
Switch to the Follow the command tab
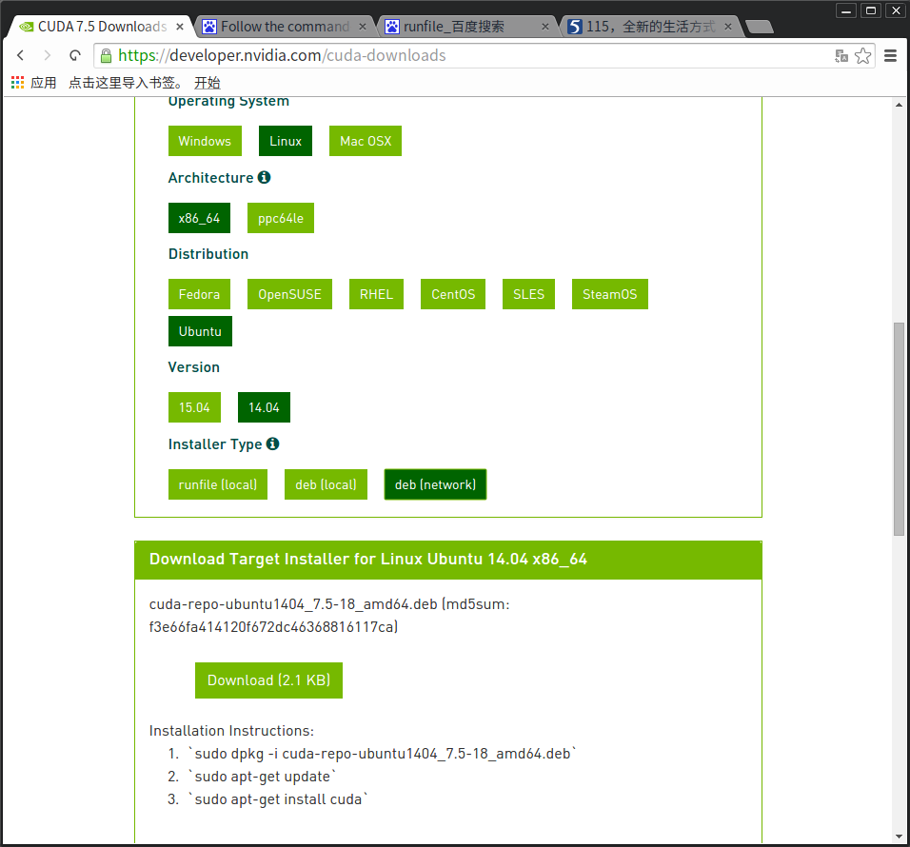tap(286, 27)
